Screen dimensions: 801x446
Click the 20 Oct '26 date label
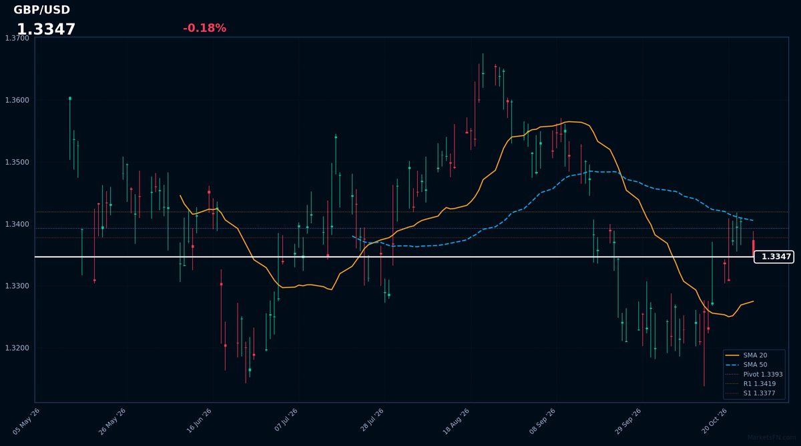click(714, 421)
